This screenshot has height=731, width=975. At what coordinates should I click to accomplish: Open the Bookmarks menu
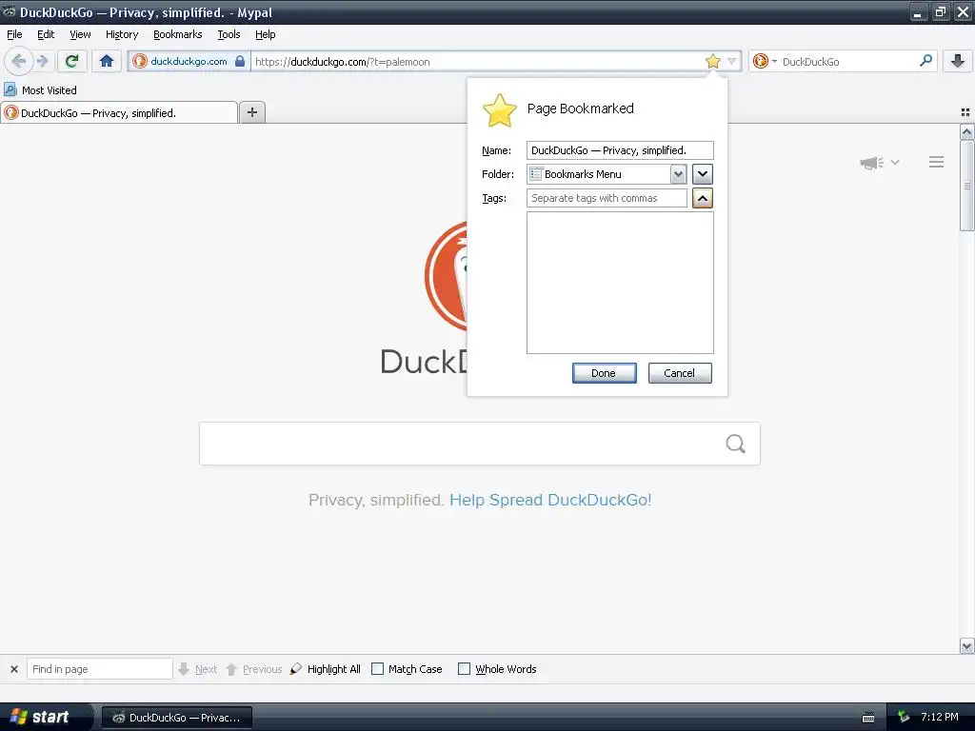click(x=178, y=34)
